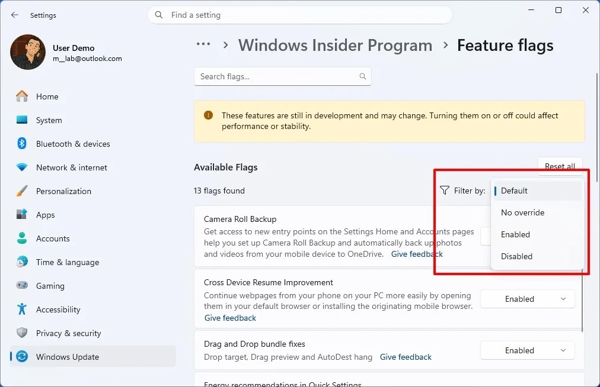Click the Cross Device Resume Improvement title

click(x=268, y=282)
